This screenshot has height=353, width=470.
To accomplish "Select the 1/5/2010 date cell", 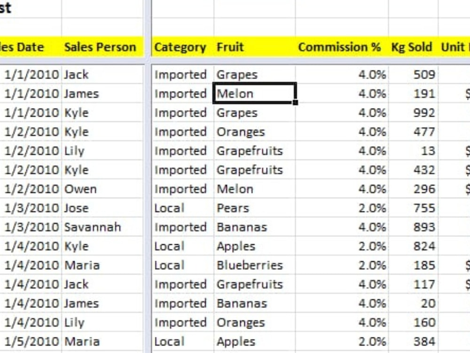I will [31, 342].
